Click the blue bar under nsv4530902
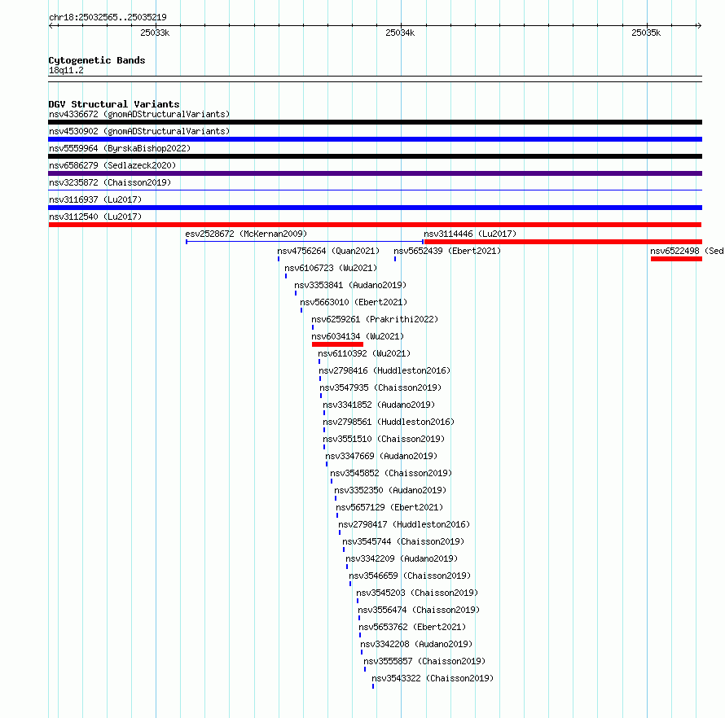This screenshot has height=718, width=725. pyautogui.click(x=375, y=139)
